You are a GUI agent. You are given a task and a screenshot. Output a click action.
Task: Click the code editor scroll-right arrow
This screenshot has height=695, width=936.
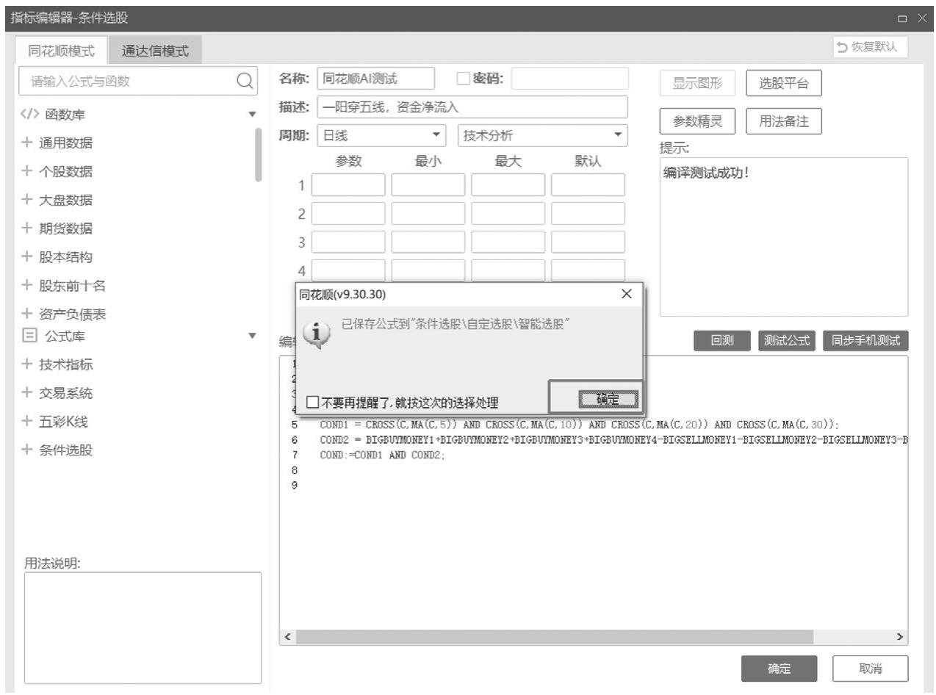[900, 637]
